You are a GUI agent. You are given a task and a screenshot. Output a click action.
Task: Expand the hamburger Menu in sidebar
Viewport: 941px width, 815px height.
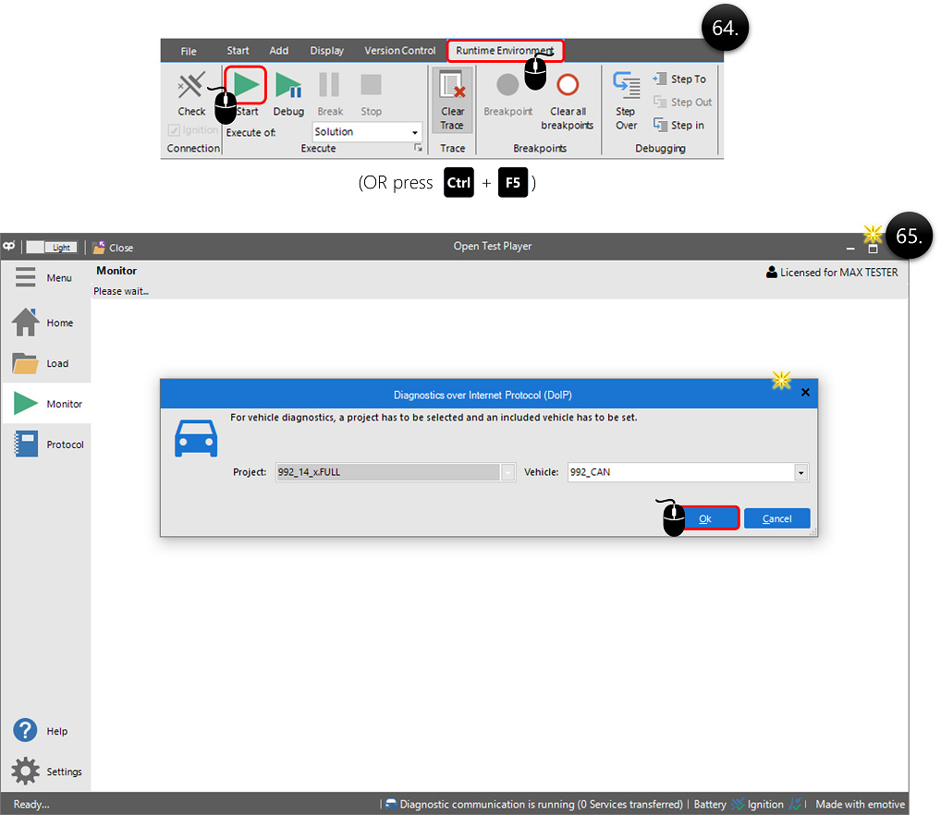click(26, 278)
